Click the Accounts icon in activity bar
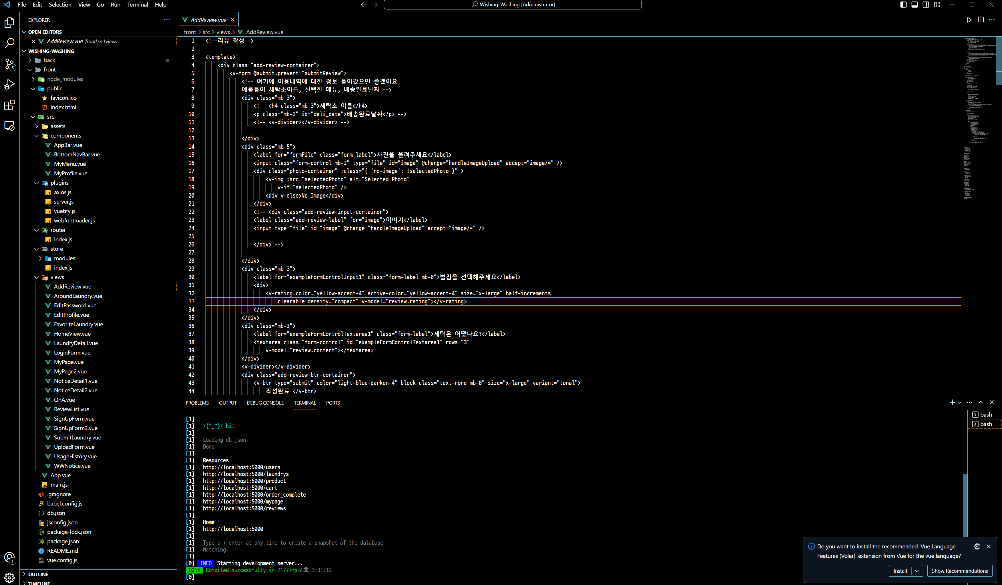The width and height of the screenshot is (1002, 585). click(9, 558)
